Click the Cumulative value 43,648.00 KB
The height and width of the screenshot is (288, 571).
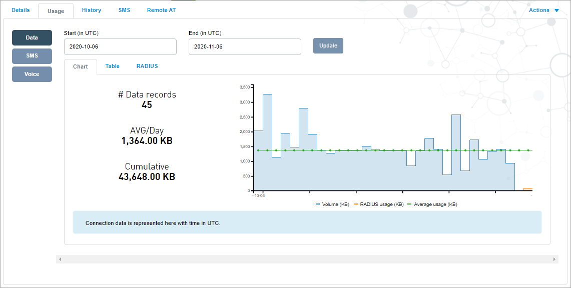[x=147, y=176]
